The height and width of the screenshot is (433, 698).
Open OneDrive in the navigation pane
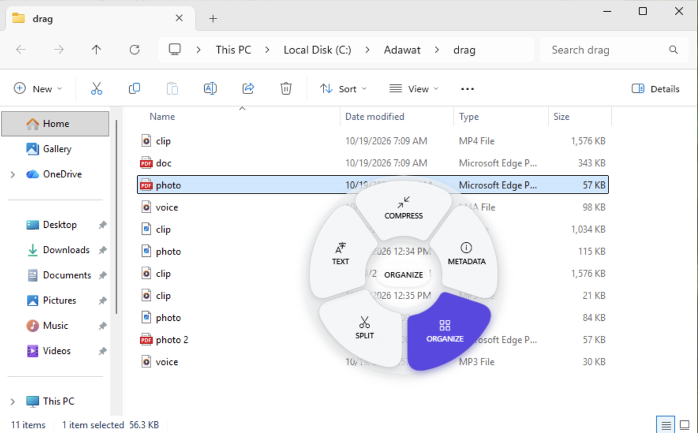pos(55,174)
